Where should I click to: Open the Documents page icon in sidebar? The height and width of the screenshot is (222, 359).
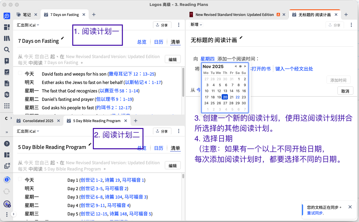coord(7,83)
